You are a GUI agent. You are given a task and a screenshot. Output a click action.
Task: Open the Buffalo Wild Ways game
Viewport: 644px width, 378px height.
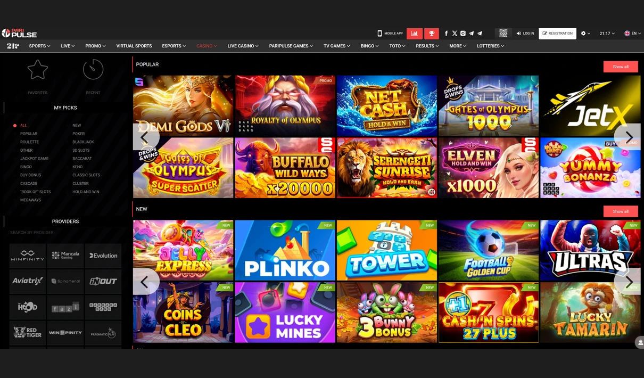285,168
